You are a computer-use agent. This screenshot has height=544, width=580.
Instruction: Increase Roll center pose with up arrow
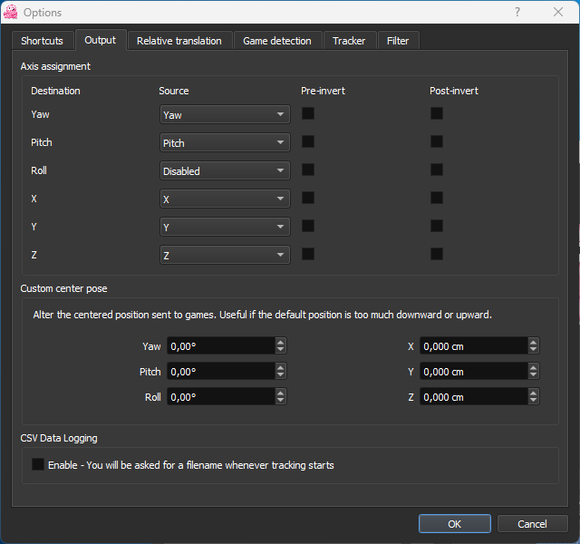[x=281, y=393]
